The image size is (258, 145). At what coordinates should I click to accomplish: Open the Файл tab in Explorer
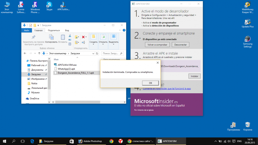point(26,30)
